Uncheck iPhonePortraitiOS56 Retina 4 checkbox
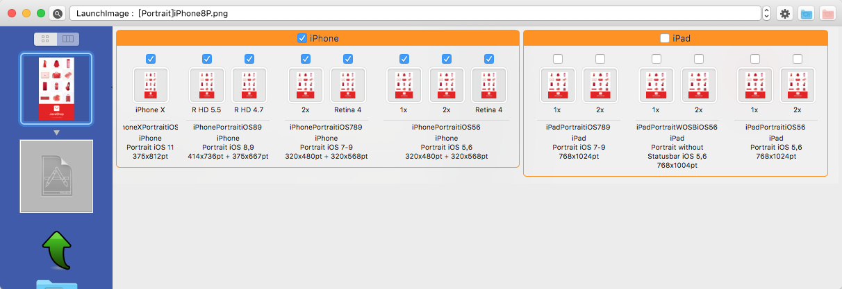 pyautogui.click(x=489, y=59)
